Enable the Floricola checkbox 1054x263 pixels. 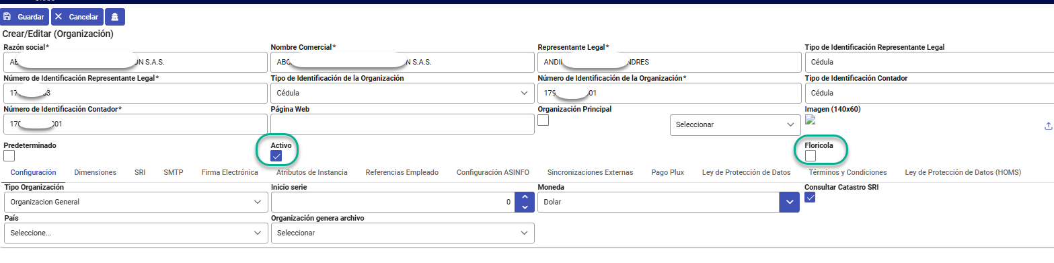click(811, 156)
